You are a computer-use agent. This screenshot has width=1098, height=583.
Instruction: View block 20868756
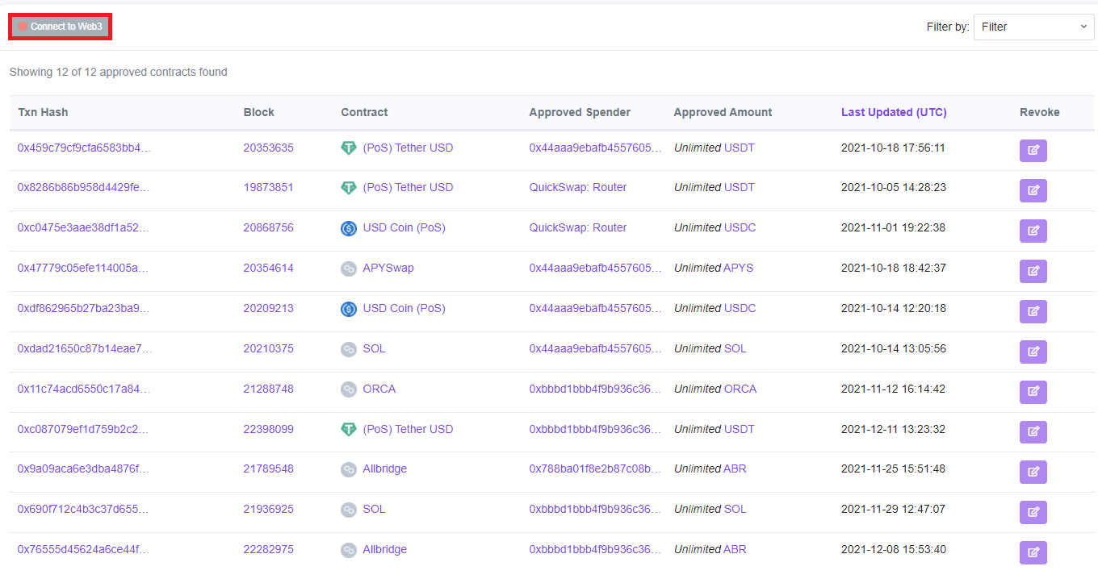269,227
